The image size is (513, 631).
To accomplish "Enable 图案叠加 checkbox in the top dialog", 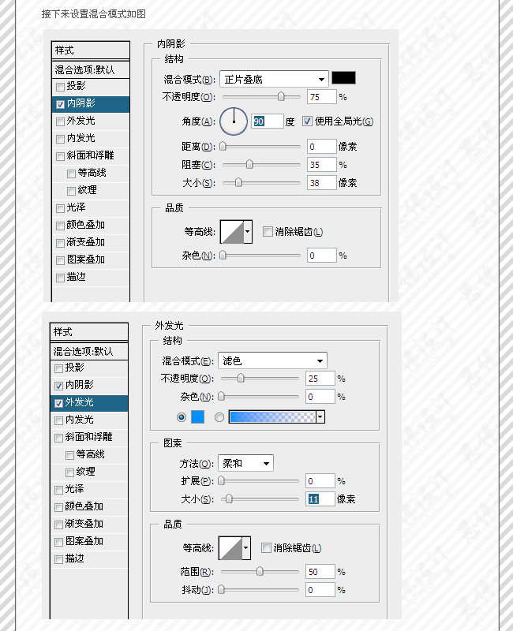I will coord(61,261).
